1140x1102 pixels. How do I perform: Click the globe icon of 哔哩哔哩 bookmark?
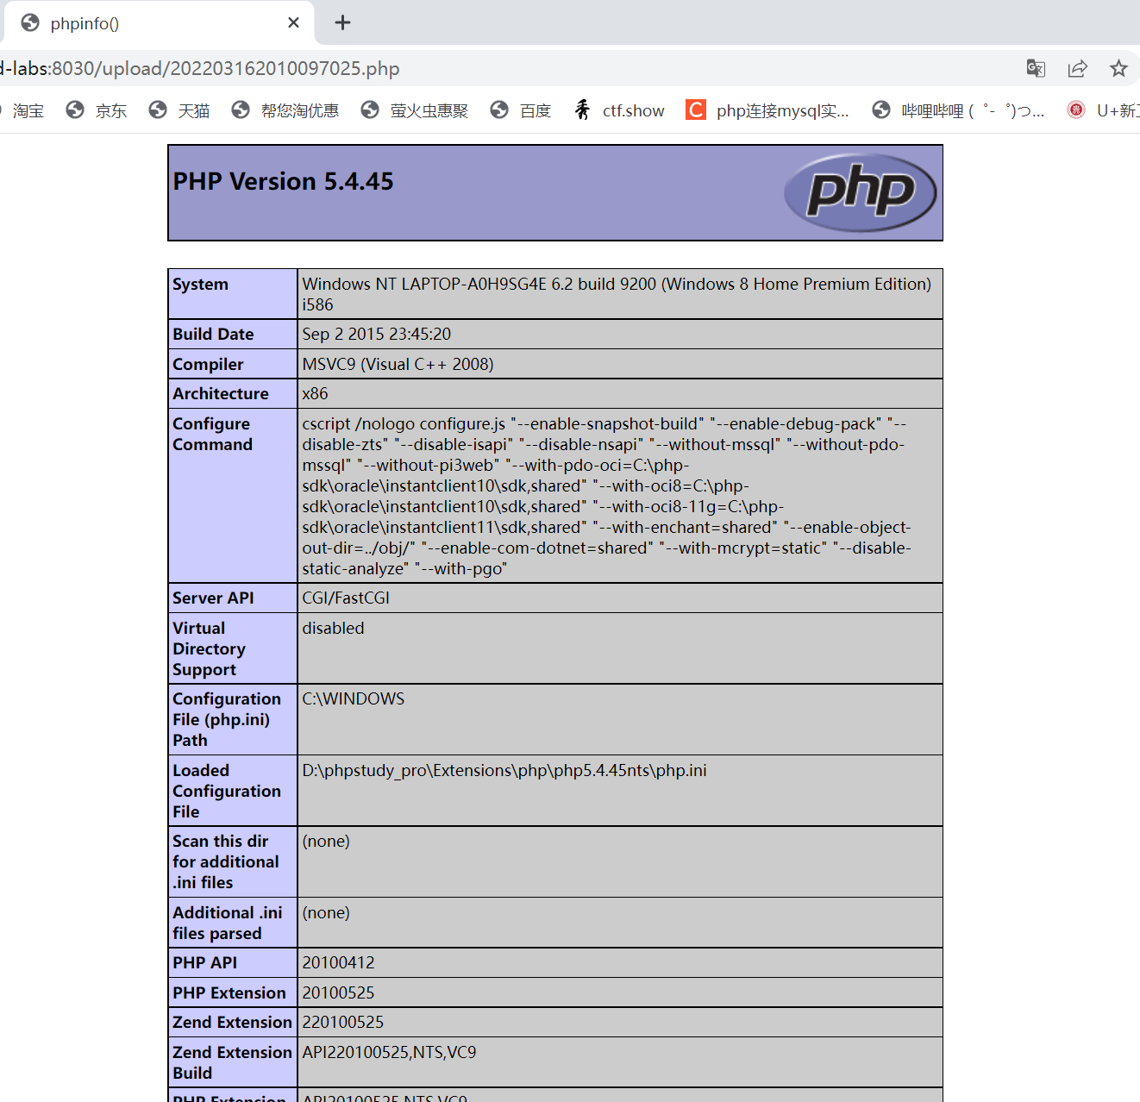click(881, 110)
